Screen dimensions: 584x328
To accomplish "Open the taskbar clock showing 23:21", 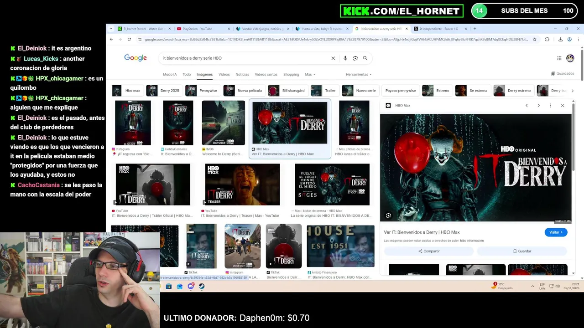I will (573, 286).
